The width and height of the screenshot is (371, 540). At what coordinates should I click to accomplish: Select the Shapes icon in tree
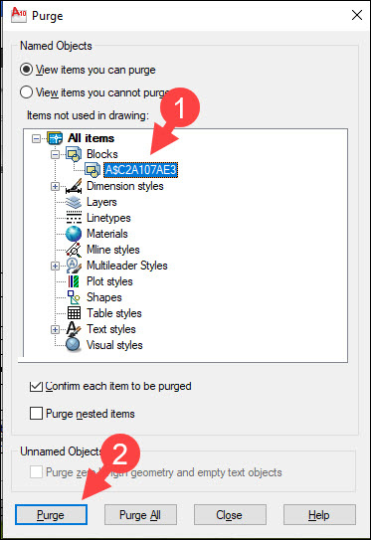tap(74, 297)
